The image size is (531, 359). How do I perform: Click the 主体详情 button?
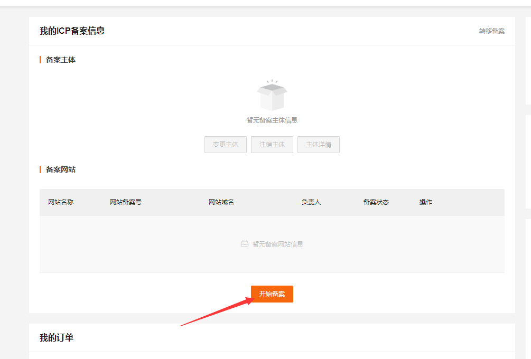point(318,145)
